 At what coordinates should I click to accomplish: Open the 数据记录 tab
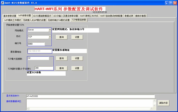[129, 16]
